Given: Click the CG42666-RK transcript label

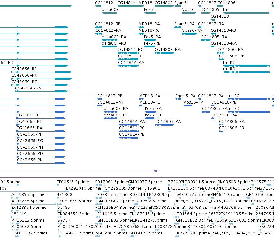Looking at the screenshot, I should point(24,75).
